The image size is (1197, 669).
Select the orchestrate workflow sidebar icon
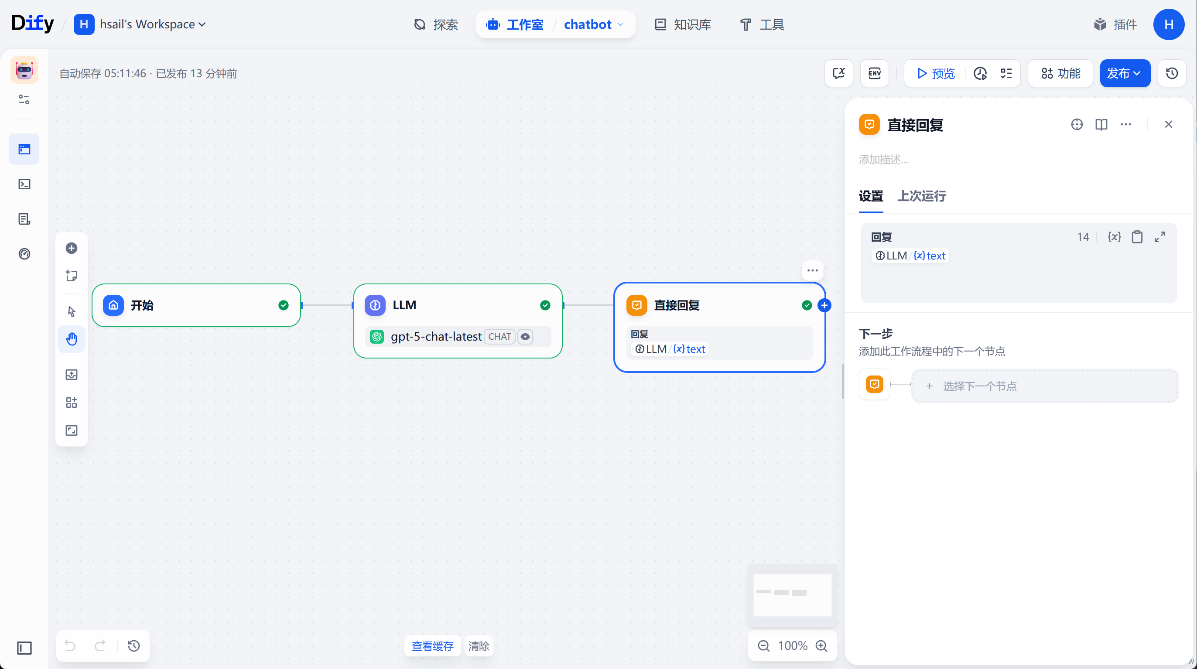[x=24, y=149]
